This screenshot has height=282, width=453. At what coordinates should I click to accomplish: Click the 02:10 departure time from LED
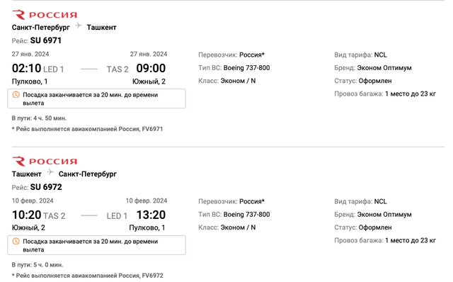pos(27,69)
